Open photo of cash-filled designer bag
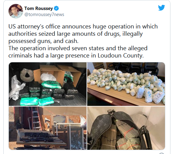Viewport: 178px width, 154px height. (126, 128)
